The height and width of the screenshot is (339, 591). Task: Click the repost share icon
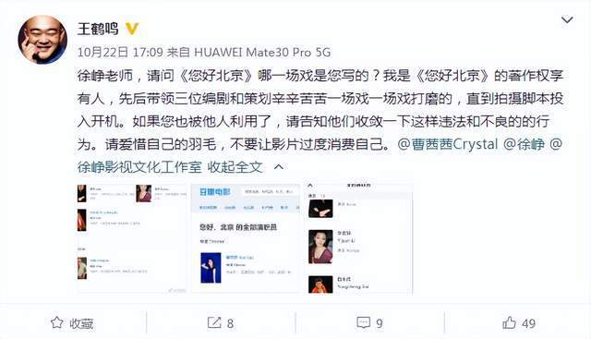214,322
